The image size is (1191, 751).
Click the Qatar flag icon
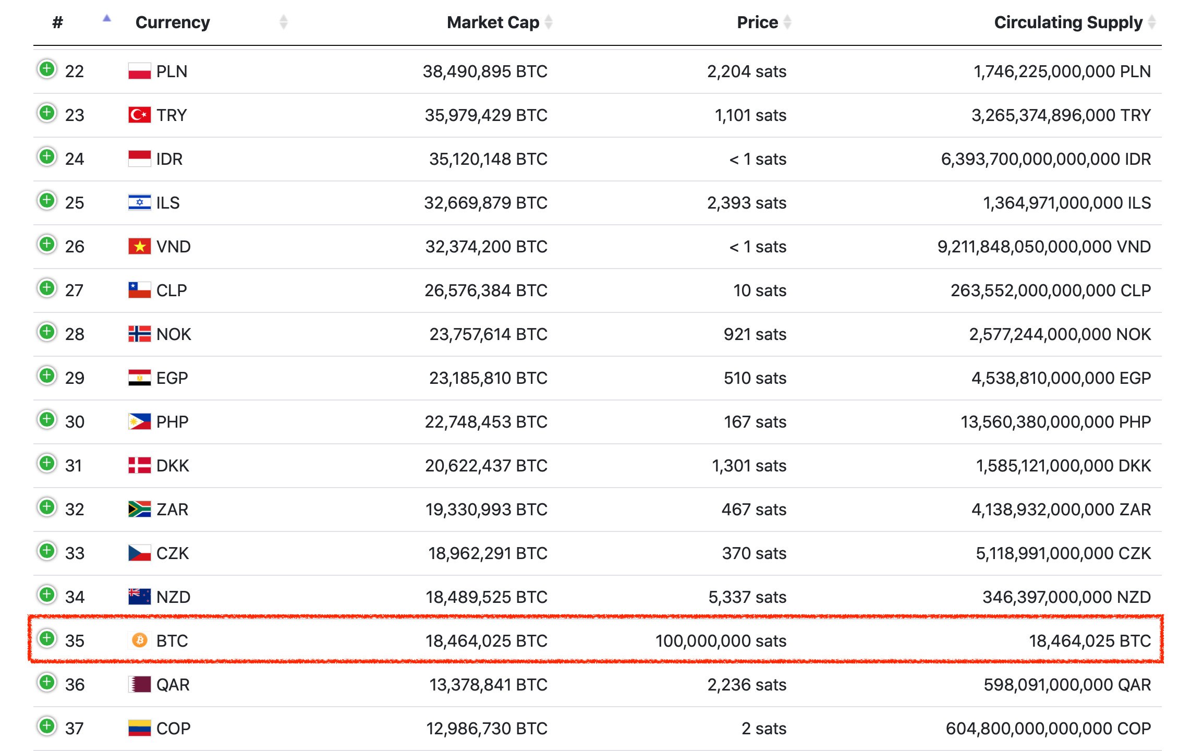click(139, 684)
